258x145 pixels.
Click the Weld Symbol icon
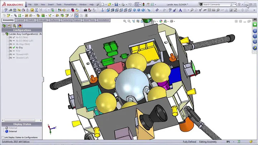(x=205, y=10)
